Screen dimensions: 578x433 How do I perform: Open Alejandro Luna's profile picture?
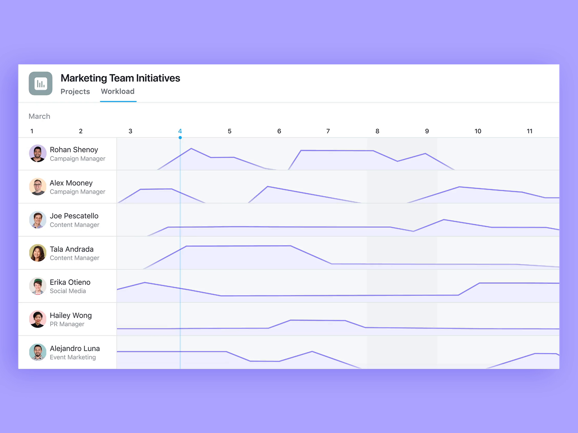coord(38,353)
